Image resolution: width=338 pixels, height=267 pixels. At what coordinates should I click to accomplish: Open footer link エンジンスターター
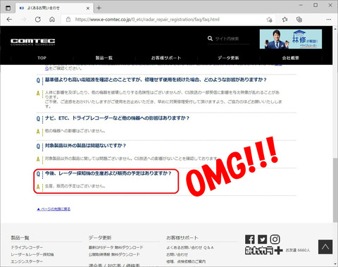coord(27,261)
